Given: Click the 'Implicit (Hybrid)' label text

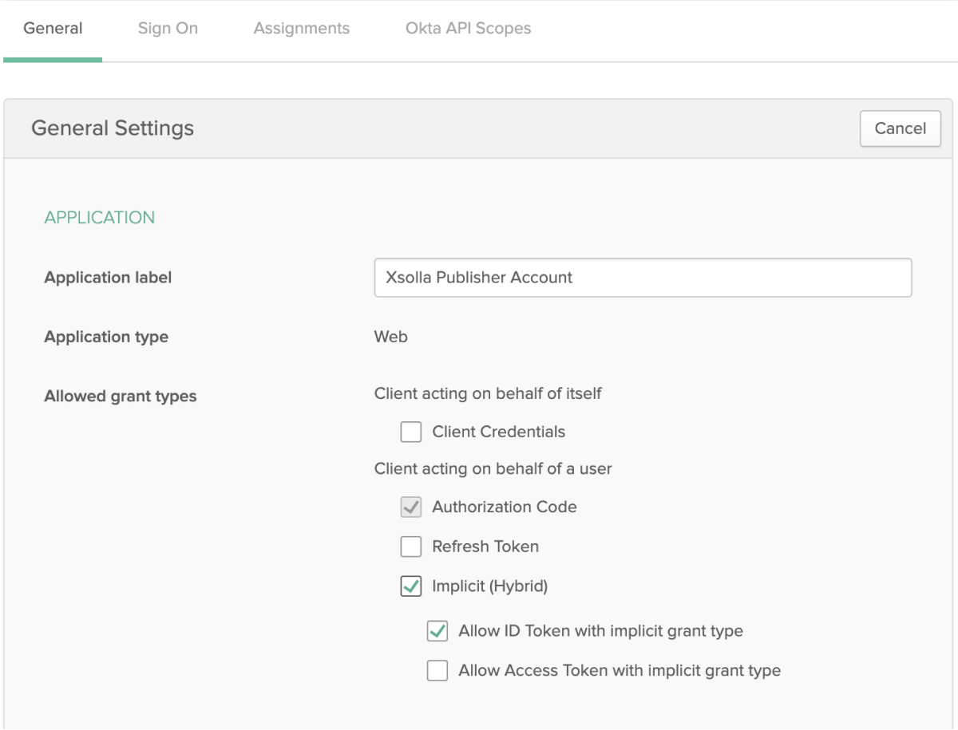Looking at the screenshot, I should pos(489,587).
